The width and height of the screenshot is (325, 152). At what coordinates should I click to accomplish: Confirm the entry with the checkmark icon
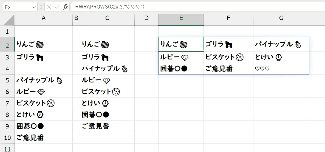pyautogui.click(x=57, y=7)
